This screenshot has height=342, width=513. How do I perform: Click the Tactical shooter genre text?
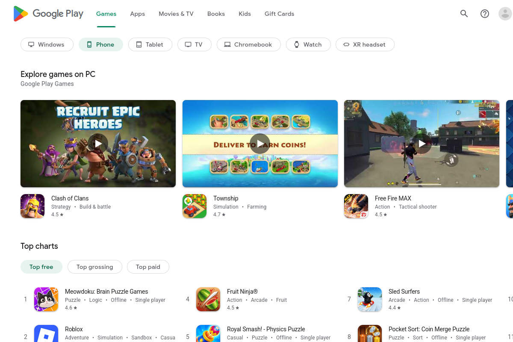(x=418, y=207)
